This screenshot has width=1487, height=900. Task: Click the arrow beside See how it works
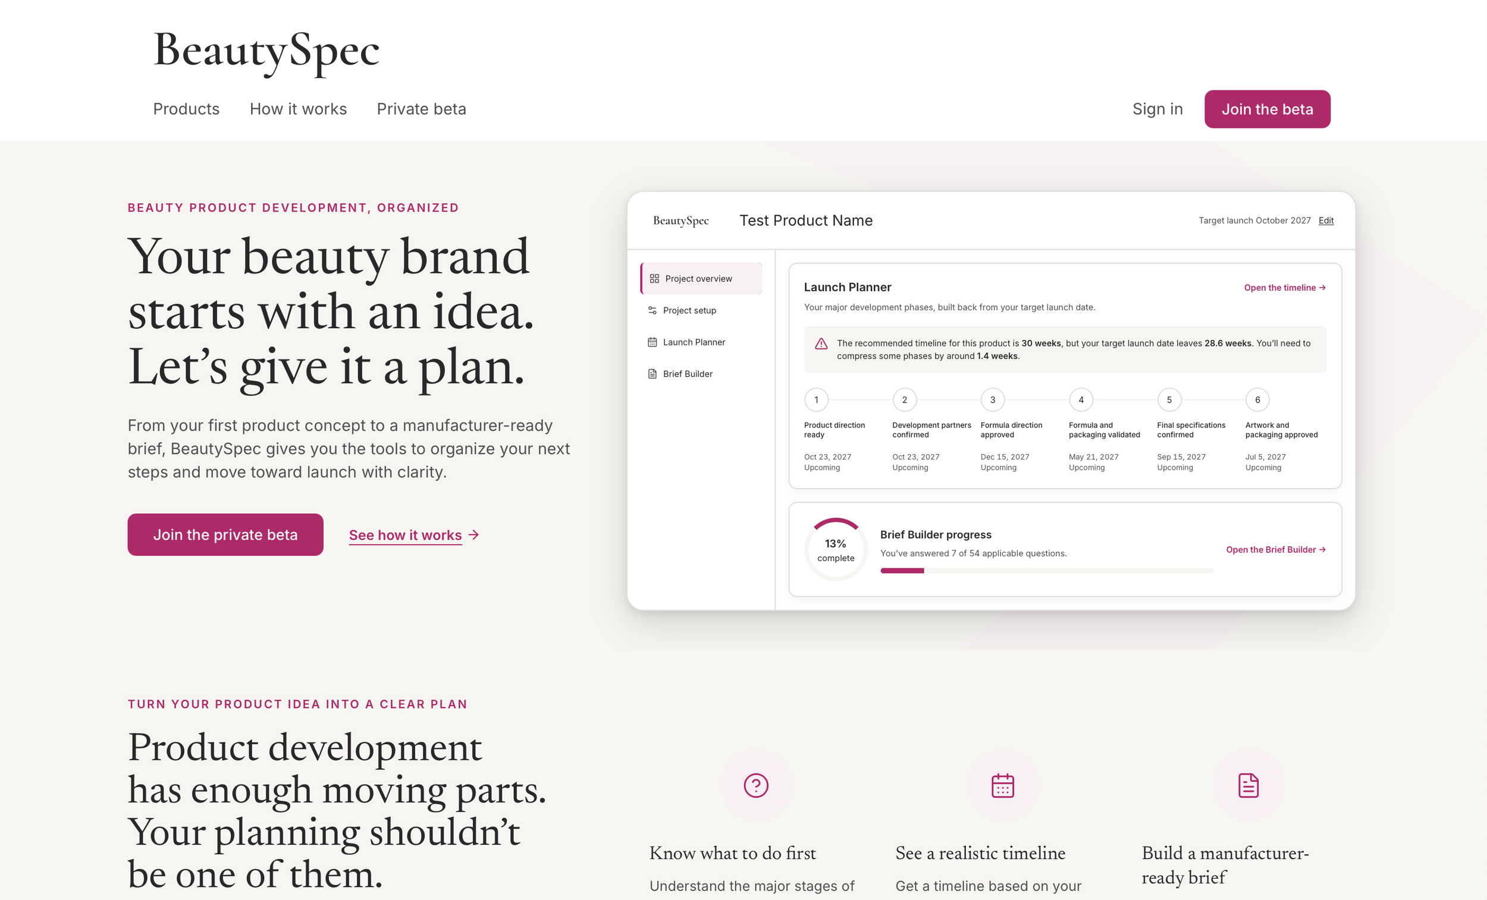[473, 534]
